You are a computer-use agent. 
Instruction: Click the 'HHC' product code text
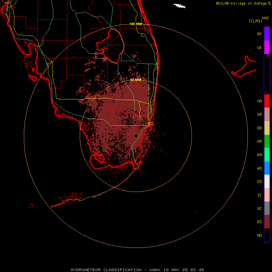(x=265, y=18)
